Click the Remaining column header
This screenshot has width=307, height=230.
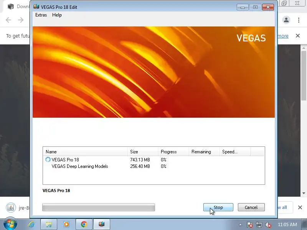[x=204, y=152]
